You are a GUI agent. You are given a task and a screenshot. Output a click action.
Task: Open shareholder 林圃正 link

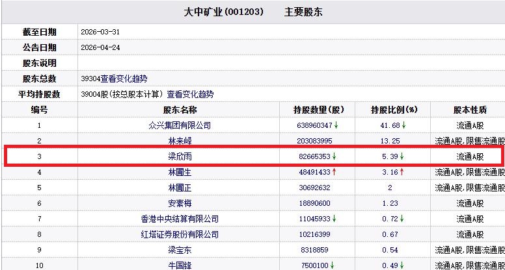tap(180, 188)
